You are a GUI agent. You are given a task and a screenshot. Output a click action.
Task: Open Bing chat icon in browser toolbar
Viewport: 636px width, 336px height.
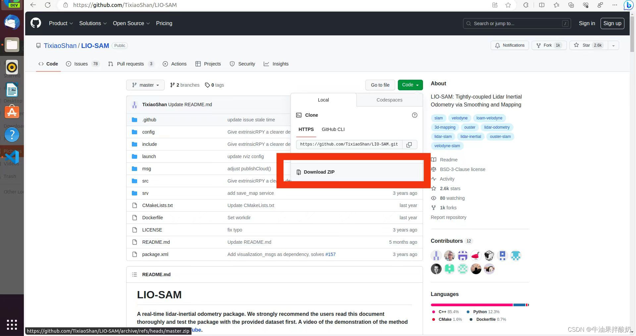tap(628, 5)
